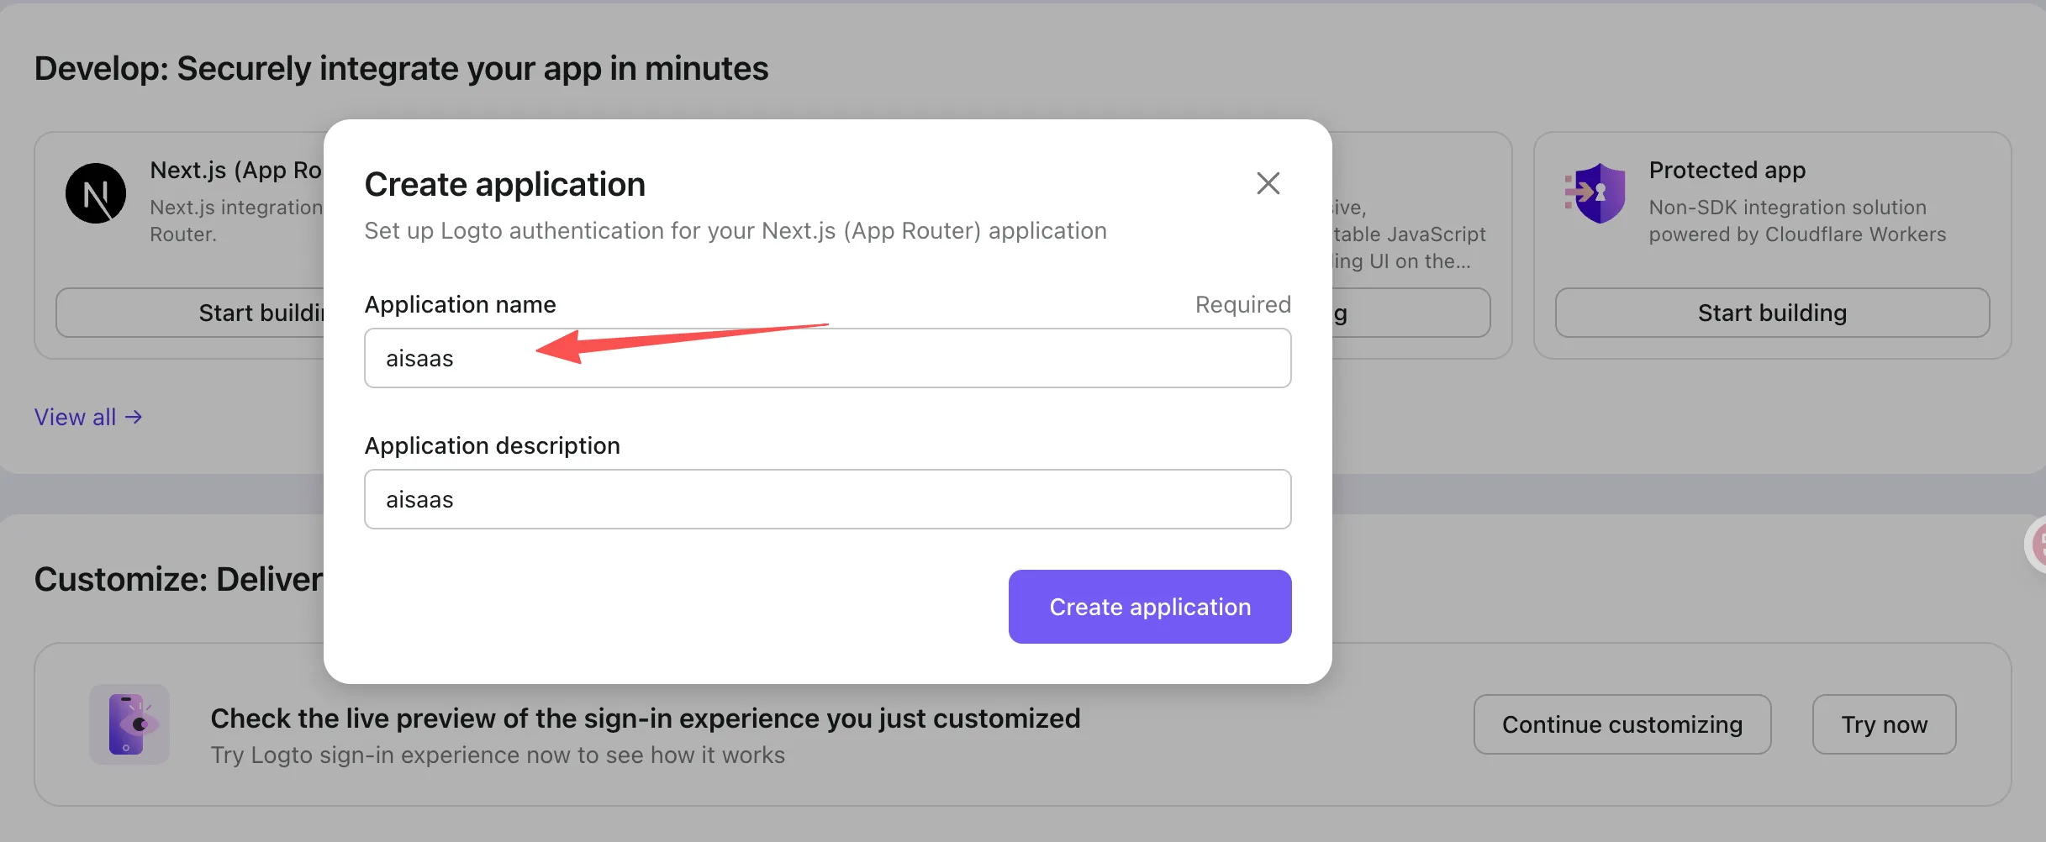Click the Continue customizing button
The width and height of the screenshot is (2046, 842).
1622,724
